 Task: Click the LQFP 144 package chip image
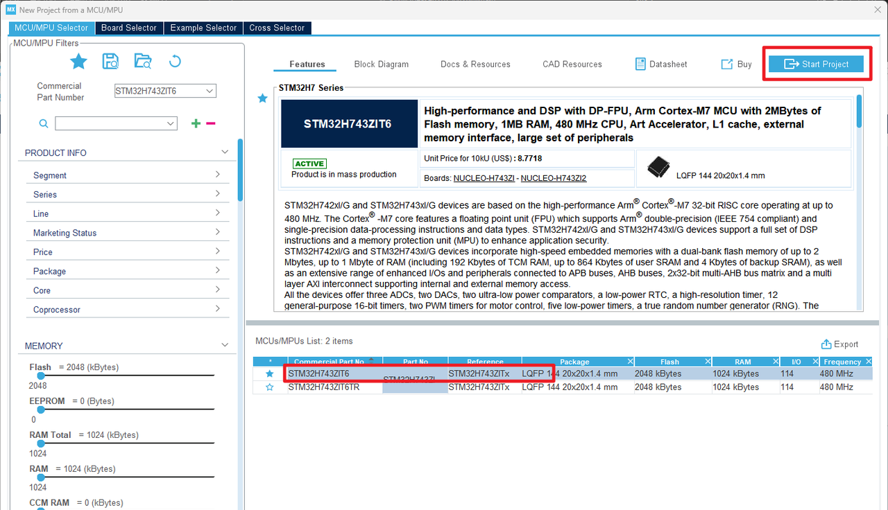click(658, 167)
